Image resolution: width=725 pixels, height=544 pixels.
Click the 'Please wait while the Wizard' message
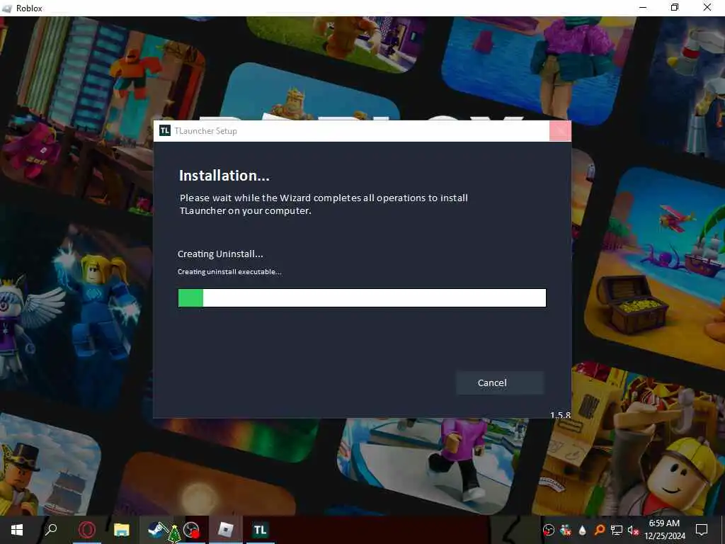click(324, 204)
